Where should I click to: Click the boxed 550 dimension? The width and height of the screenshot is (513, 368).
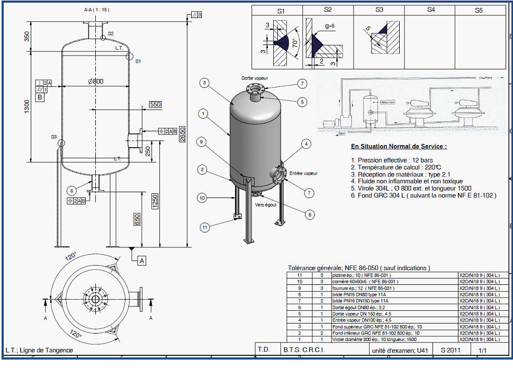tap(155, 104)
